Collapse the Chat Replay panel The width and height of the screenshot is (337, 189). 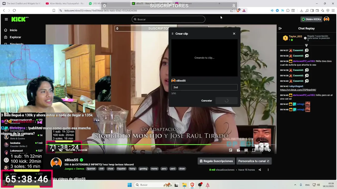280,28
